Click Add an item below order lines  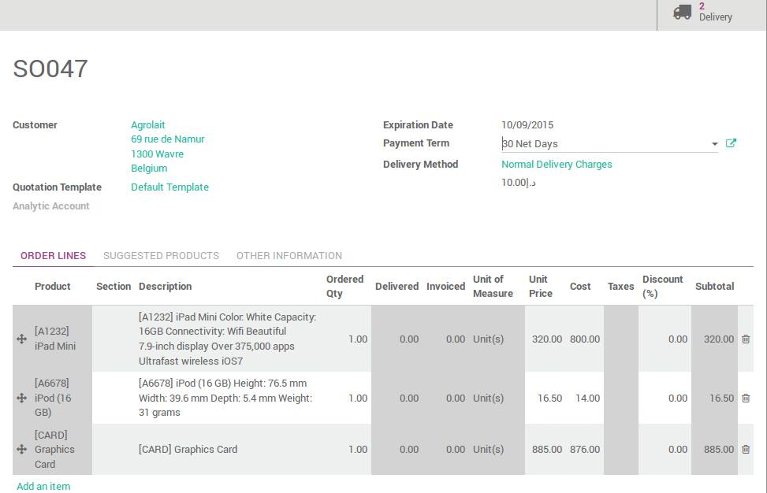(43, 486)
